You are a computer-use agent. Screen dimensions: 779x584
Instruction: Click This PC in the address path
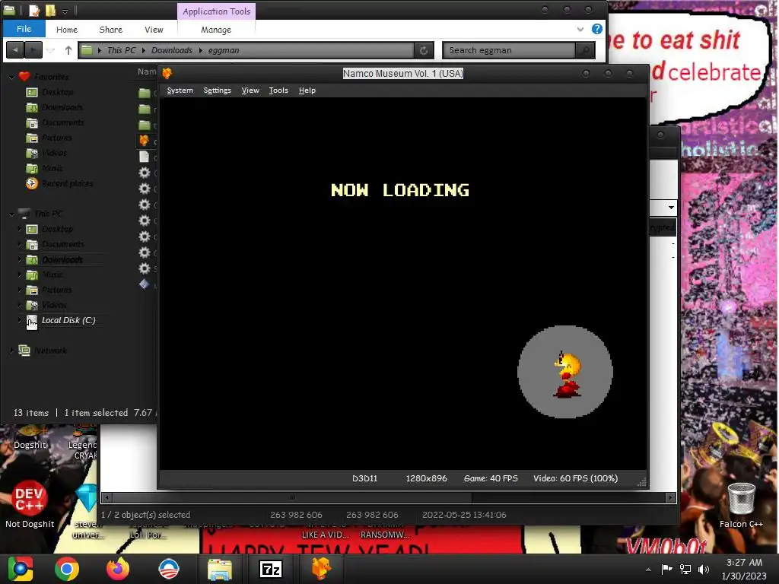coord(121,50)
